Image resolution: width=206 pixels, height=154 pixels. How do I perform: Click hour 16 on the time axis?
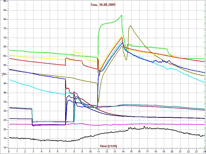click(x=139, y=152)
